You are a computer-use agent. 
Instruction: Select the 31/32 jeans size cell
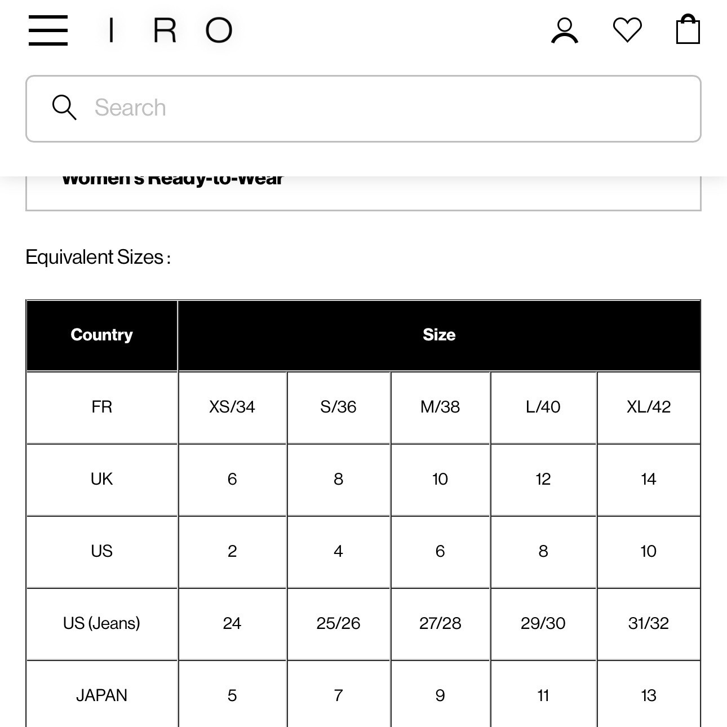tap(649, 624)
